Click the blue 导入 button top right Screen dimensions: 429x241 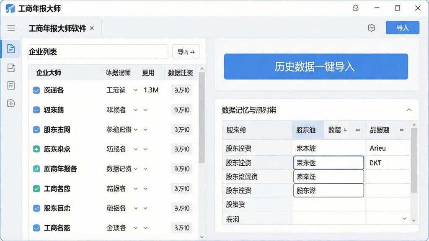pyautogui.click(x=403, y=28)
